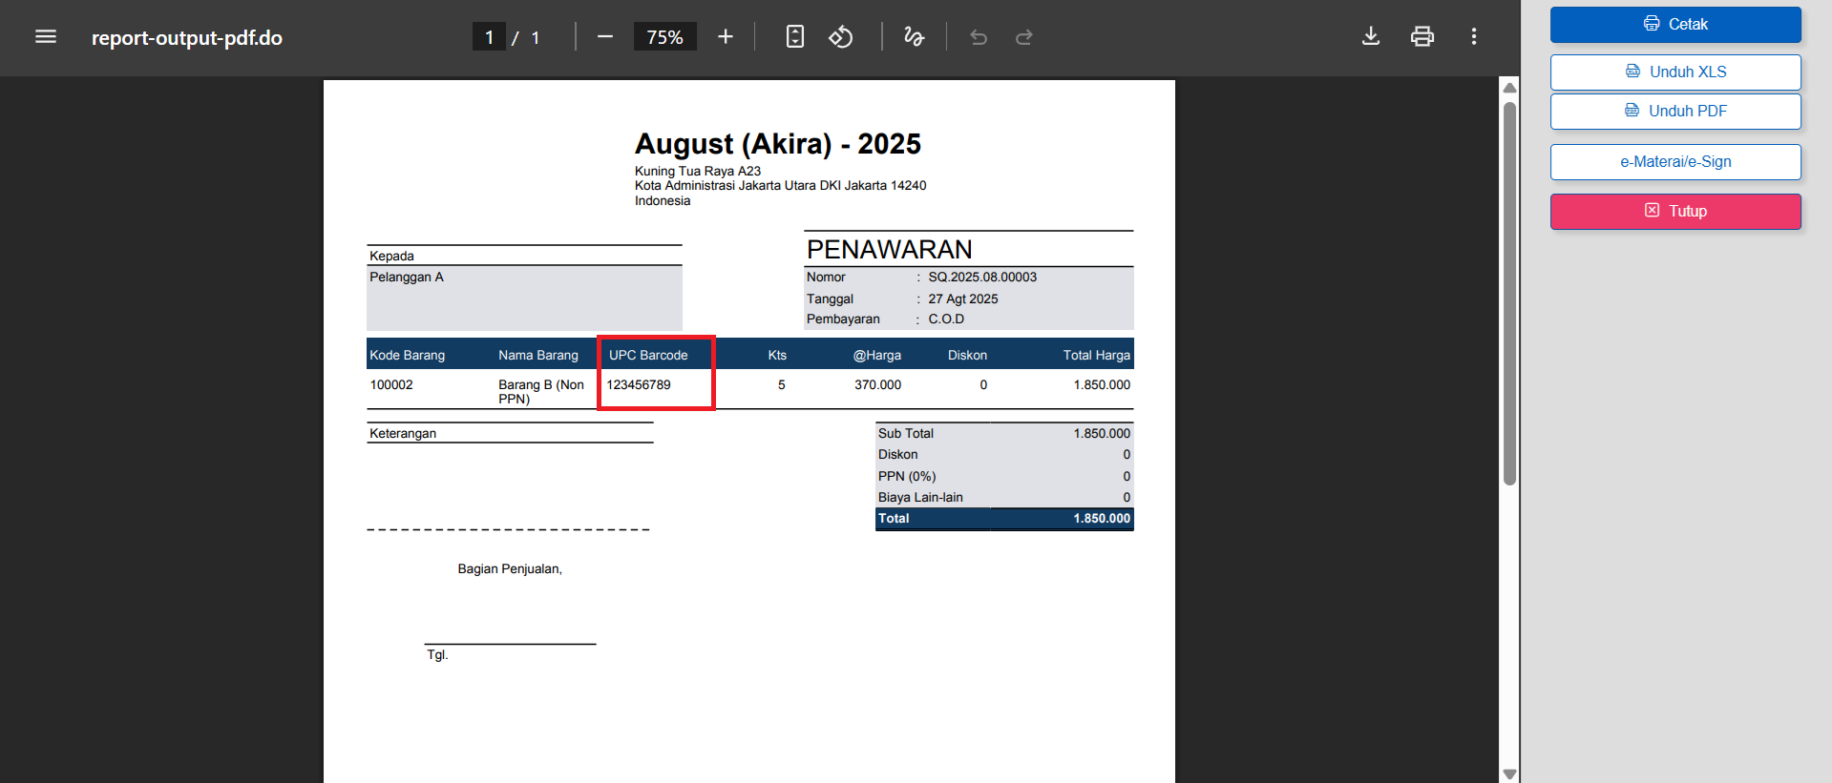This screenshot has height=783, width=1832.
Task: Click the bold Total row label
Action: 894,519
